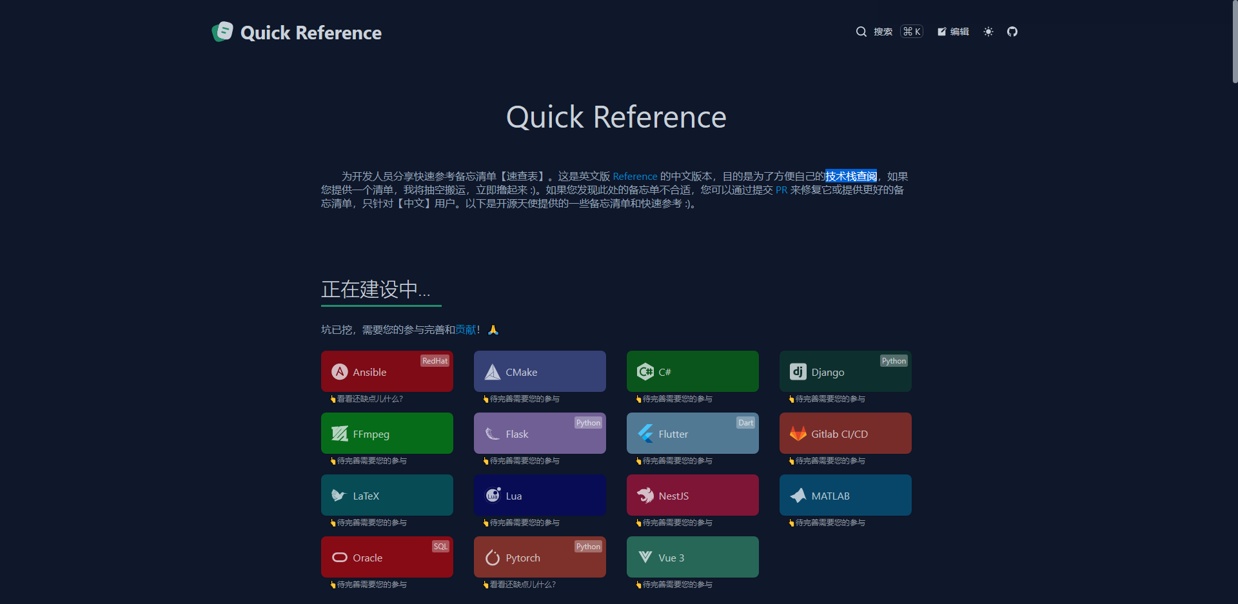Open the Lua card

[x=540, y=495]
